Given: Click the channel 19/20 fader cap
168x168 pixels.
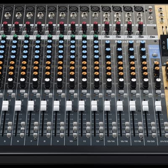Looking at the screenshot, I should coord(145,106).
